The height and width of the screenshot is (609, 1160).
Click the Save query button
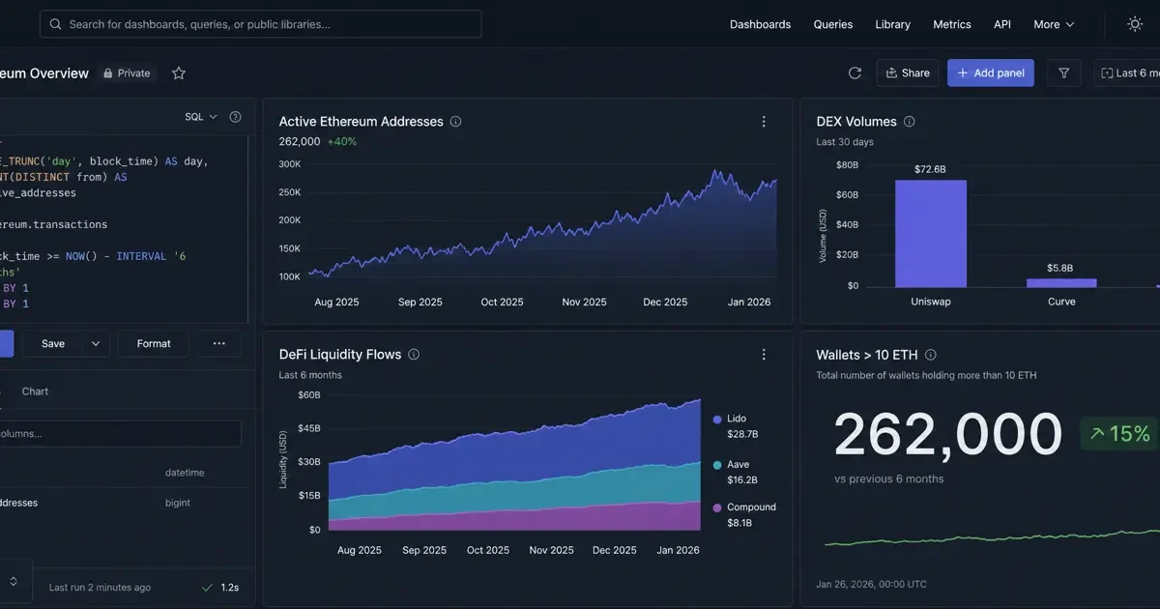coord(53,343)
